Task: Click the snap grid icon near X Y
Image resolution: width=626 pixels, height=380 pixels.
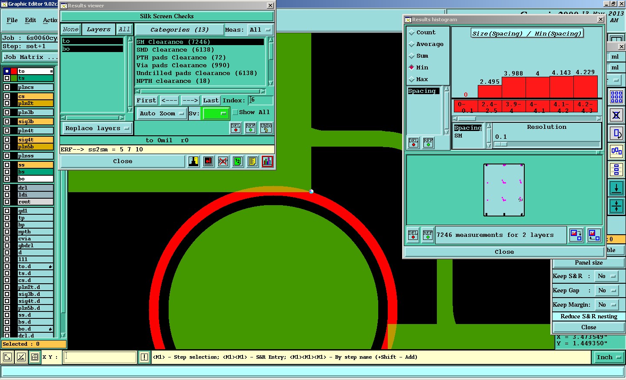Action: (35, 357)
